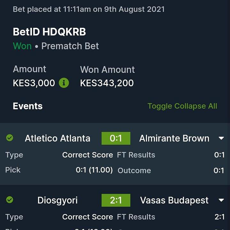230x230 pixels.
Task: Click the Vasas Budapest team name
Action: click(x=174, y=200)
